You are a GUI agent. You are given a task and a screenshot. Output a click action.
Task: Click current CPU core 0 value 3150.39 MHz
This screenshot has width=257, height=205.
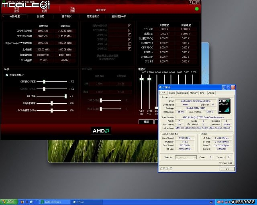click(65, 31)
